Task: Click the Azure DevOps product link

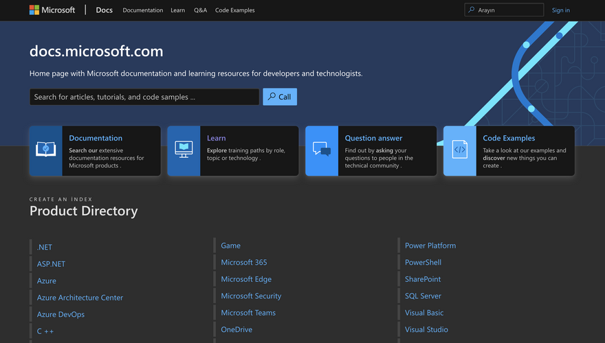Action: [x=60, y=314]
